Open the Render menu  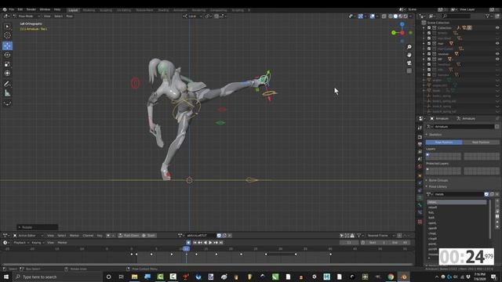tap(31, 9)
